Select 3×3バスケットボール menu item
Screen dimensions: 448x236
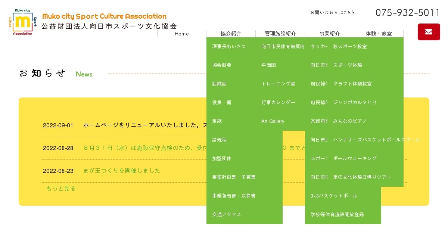334,196
